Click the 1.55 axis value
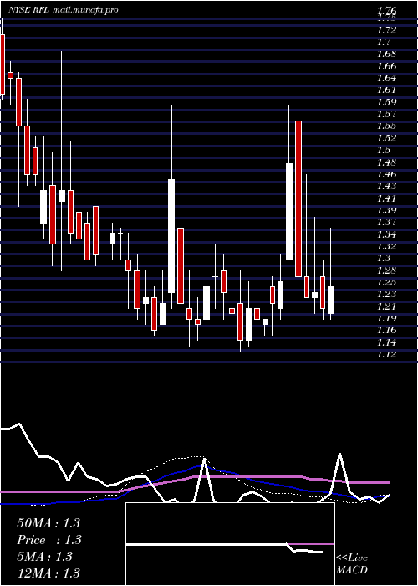This screenshot has height=586, width=418. pos(386,126)
